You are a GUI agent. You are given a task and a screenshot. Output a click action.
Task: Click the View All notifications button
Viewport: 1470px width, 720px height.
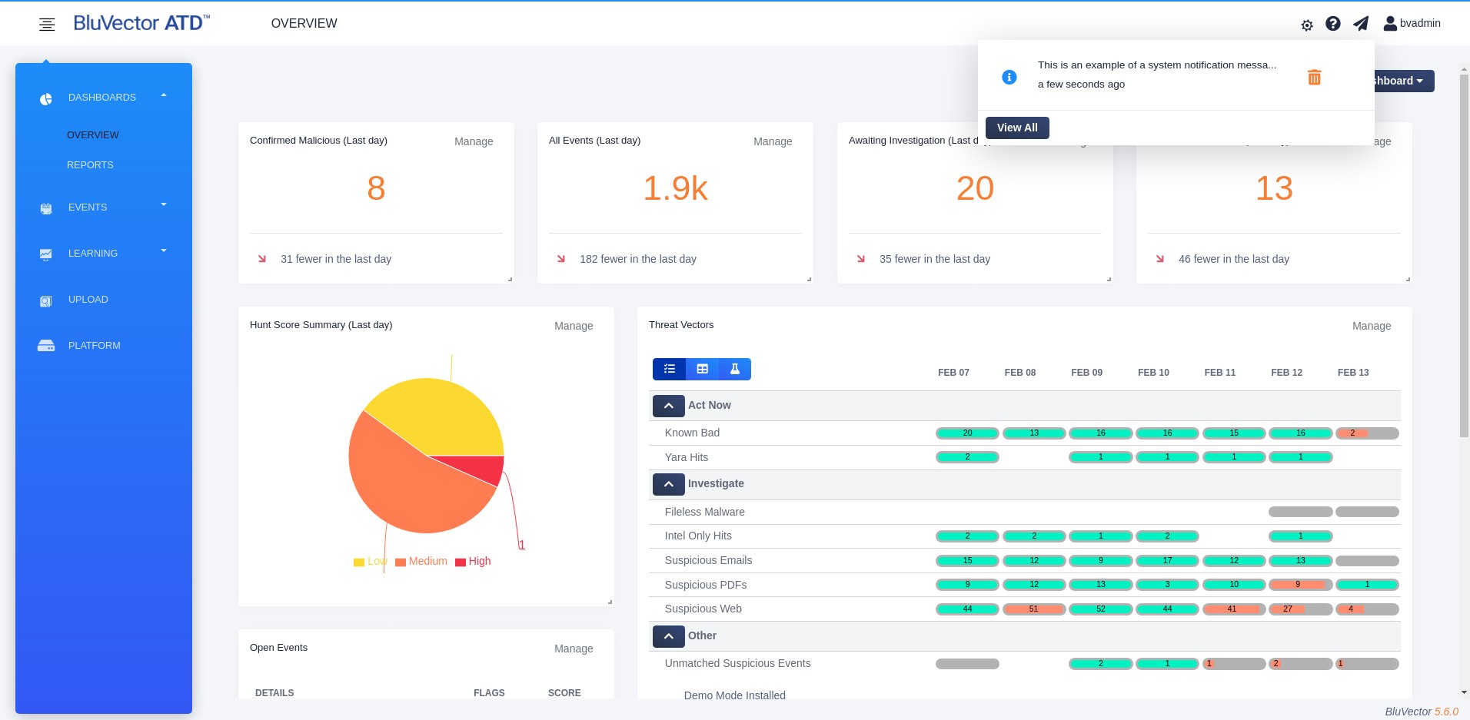tap(1017, 128)
